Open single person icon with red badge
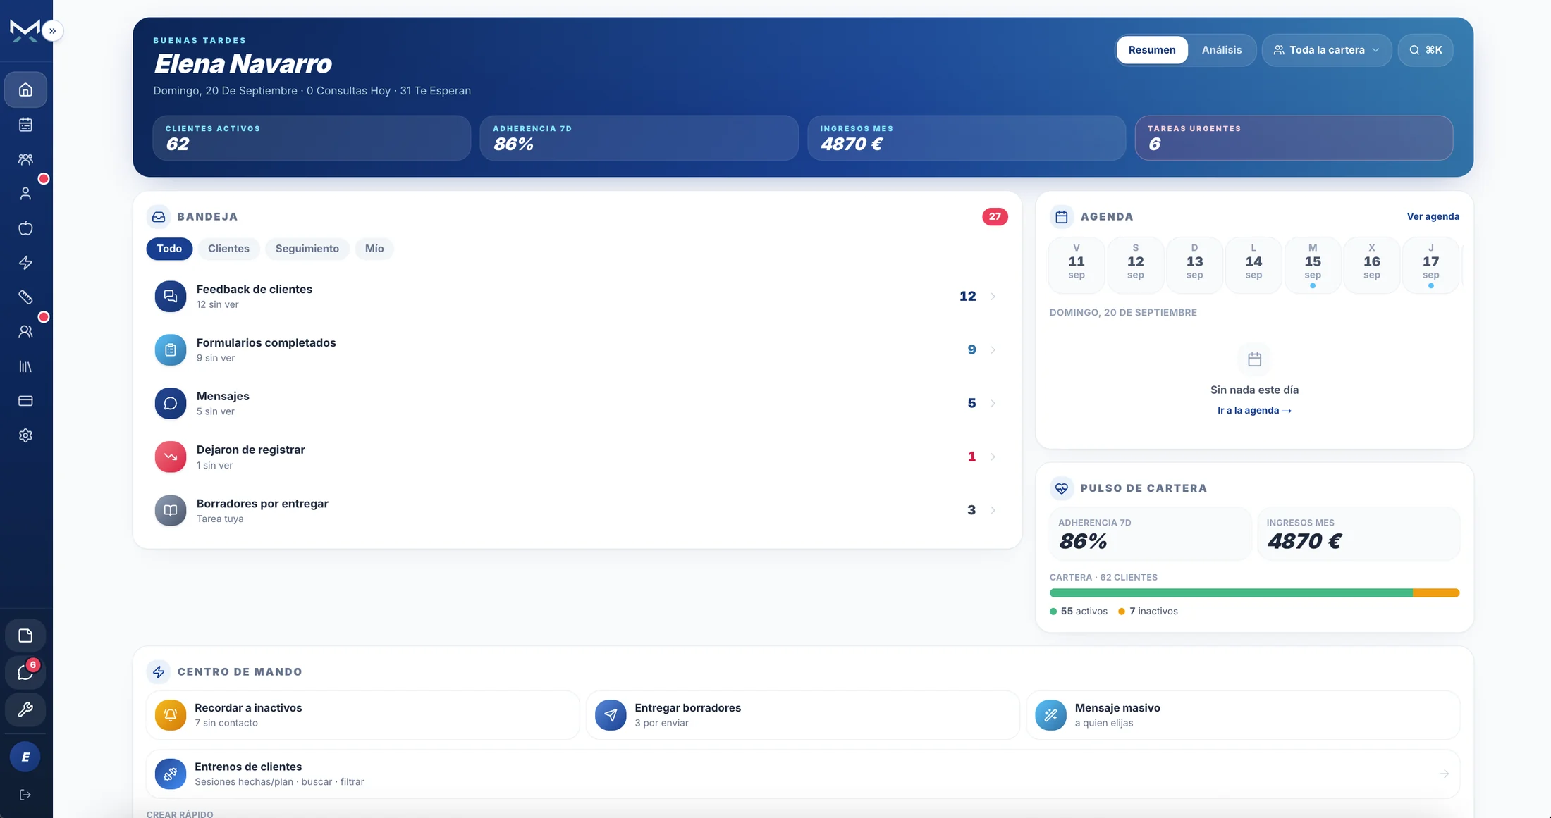This screenshot has width=1551, height=818. (x=25, y=194)
